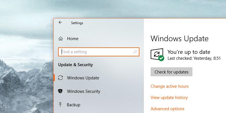The image size is (226, 113).
Task: Open the Home settings page label
Action: [73, 39]
